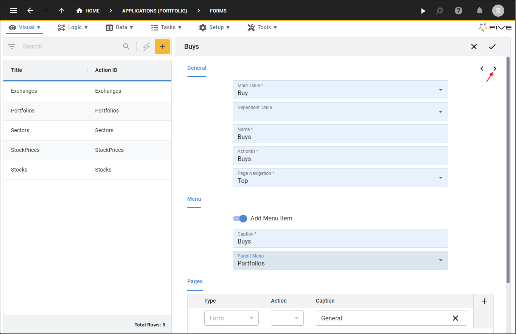This screenshot has width=516, height=334.
Task: Open the Tools menu
Action: [263, 27]
